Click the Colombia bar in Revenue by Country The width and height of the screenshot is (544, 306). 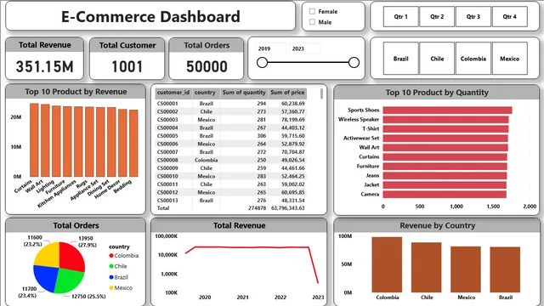click(387, 264)
